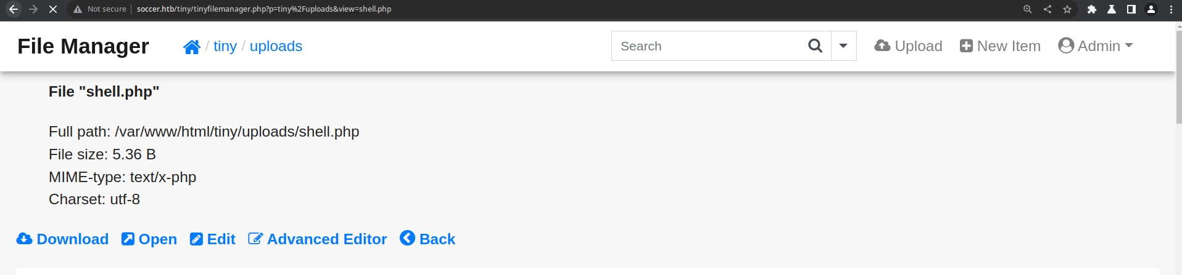Navigate to the tiny folder breadcrumb
1182x275 pixels.
point(225,46)
